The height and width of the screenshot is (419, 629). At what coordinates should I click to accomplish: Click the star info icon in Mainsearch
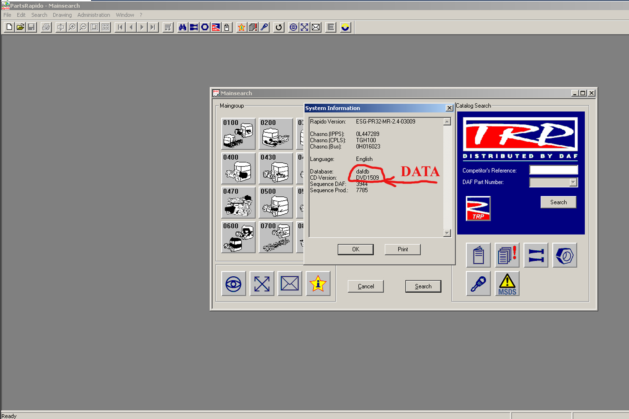318,284
